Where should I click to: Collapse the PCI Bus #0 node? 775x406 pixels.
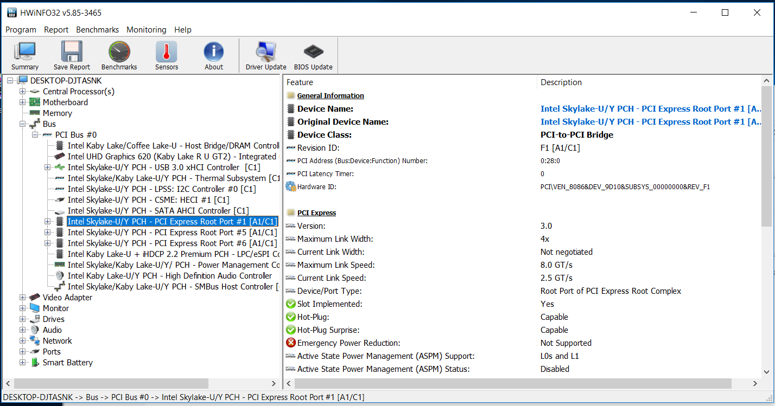tap(34, 134)
